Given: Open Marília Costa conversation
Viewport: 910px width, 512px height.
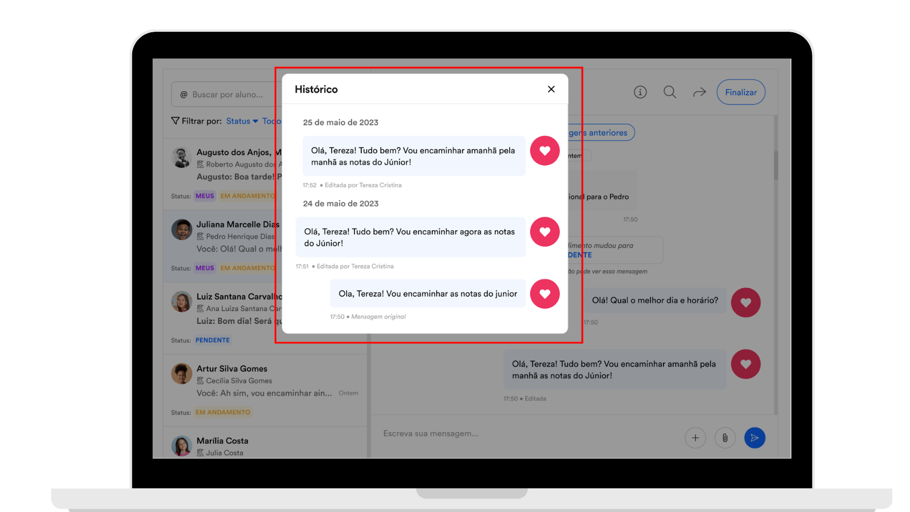Looking at the screenshot, I should coord(265,443).
